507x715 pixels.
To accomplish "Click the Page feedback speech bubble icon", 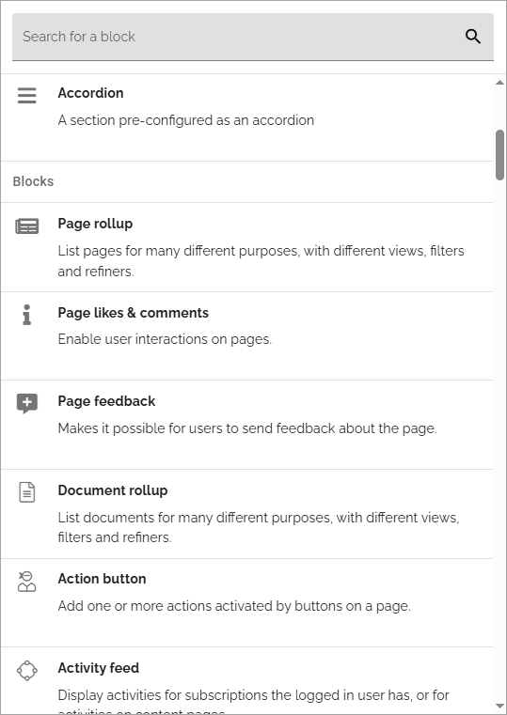I will (27, 404).
